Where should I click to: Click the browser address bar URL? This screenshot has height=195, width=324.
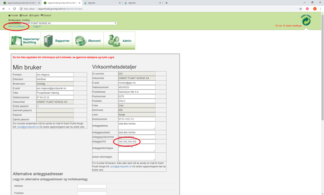[60, 9]
